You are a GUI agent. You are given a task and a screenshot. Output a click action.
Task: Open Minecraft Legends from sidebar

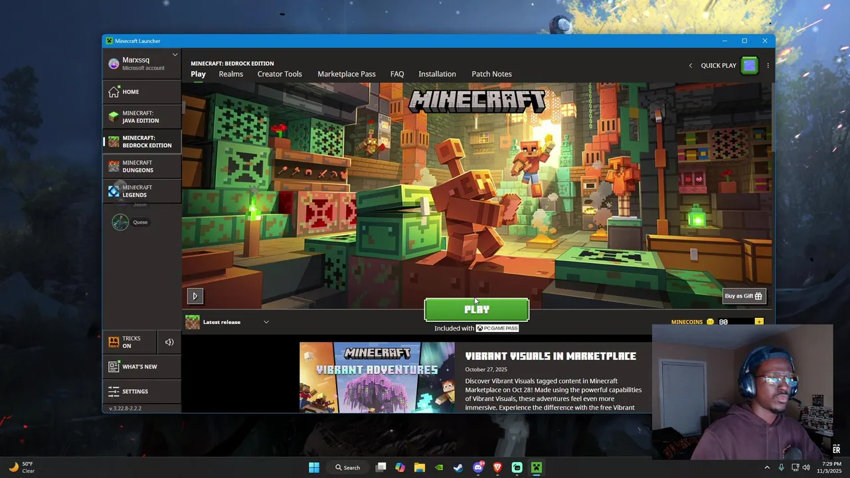click(x=141, y=191)
